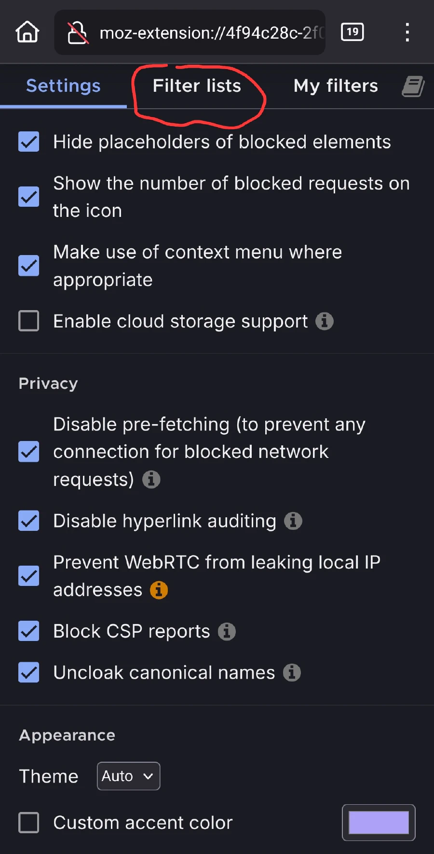Show info for Disable hyperlink auditing
The width and height of the screenshot is (434, 854).
[x=293, y=521]
